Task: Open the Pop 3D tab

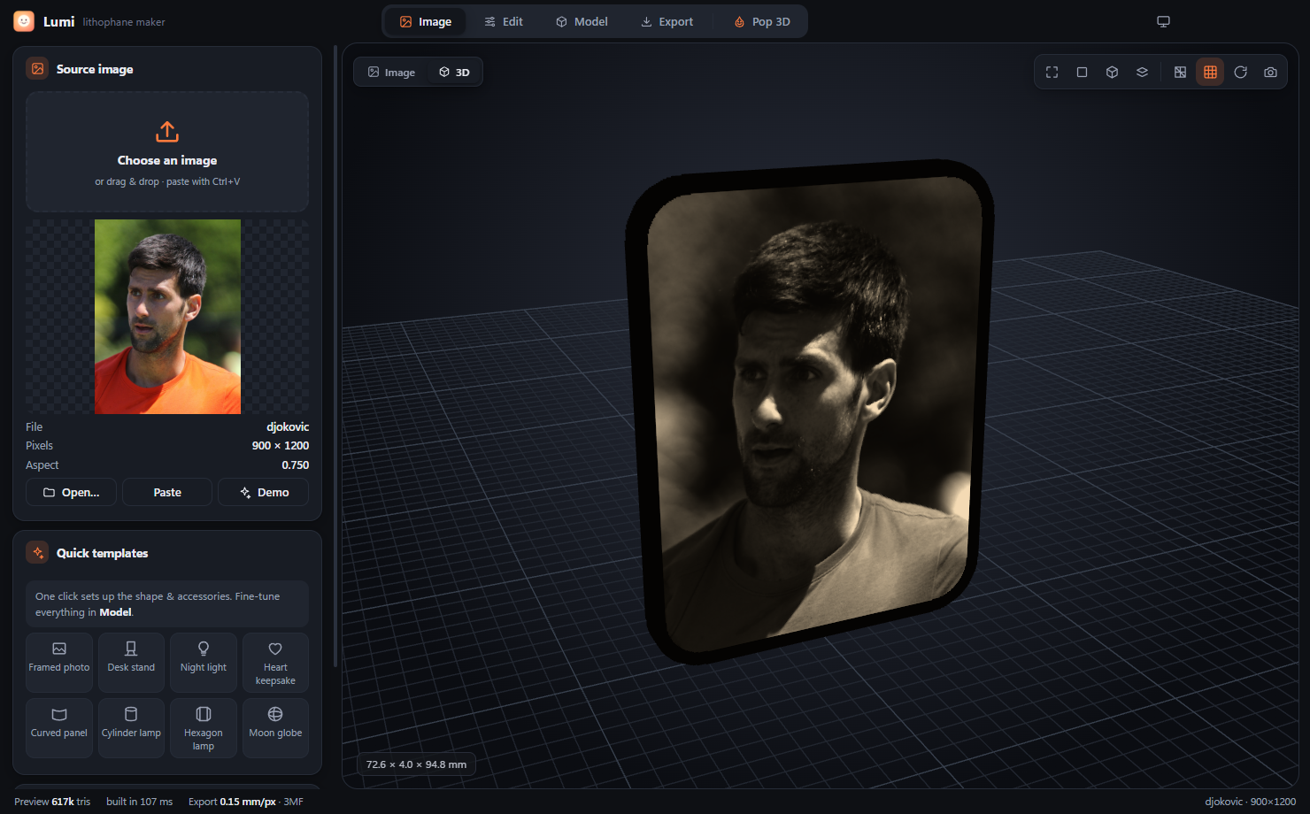Action: coord(762,21)
